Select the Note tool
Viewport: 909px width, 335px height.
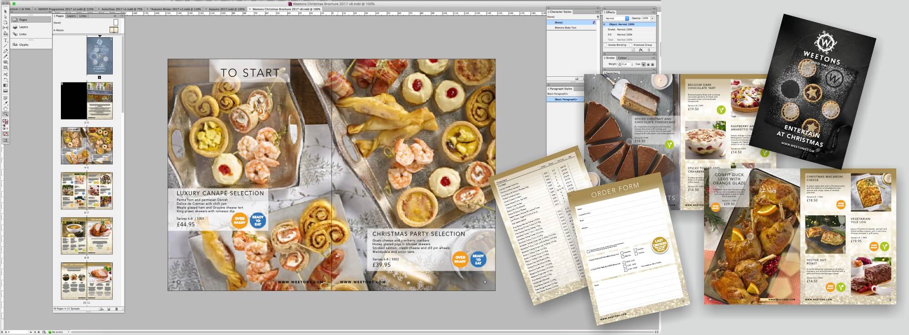(5, 98)
